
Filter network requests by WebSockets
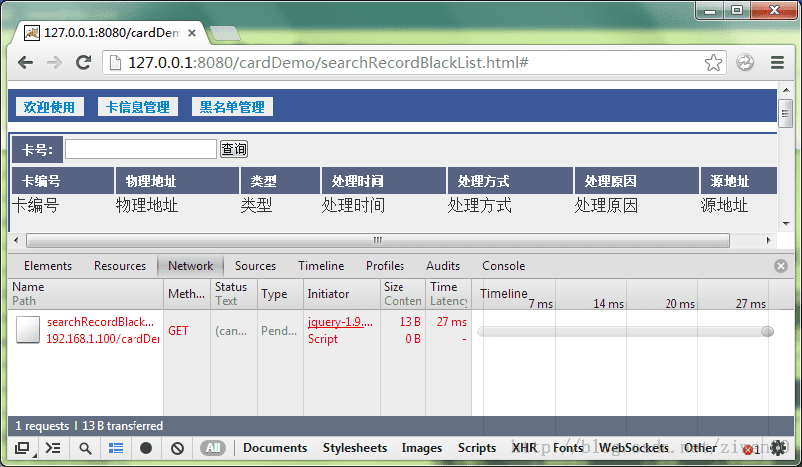click(x=634, y=448)
